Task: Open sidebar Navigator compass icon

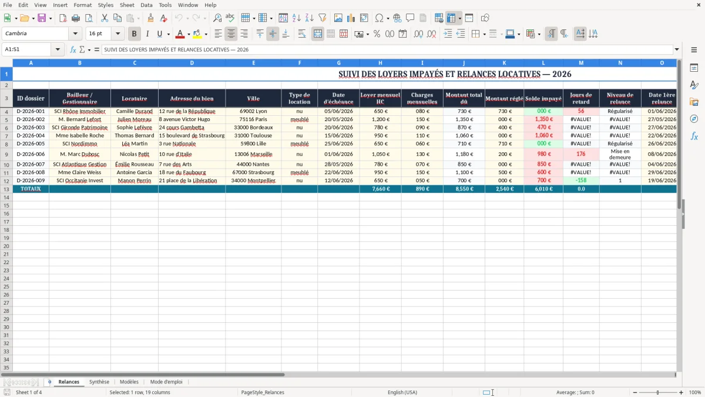Action: (694, 119)
